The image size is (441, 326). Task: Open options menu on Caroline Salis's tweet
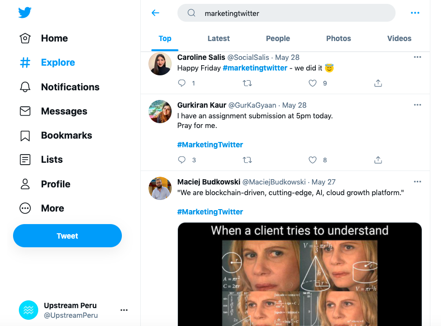(x=417, y=57)
